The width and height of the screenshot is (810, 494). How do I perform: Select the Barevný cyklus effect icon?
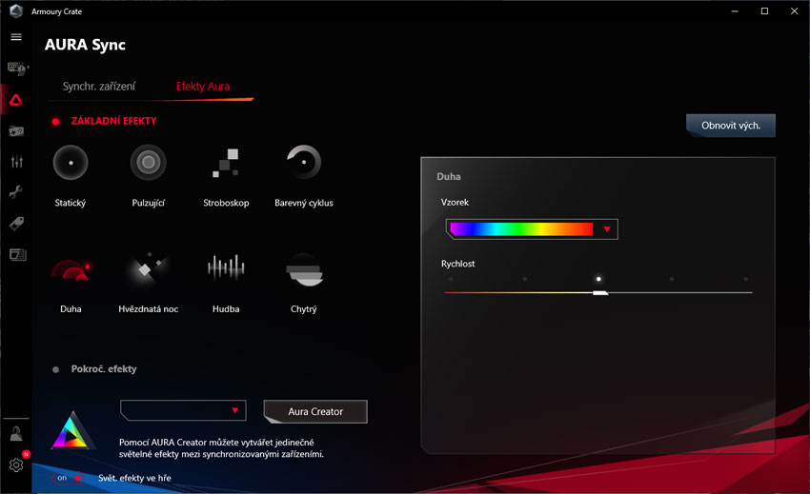[x=304, y=162]
